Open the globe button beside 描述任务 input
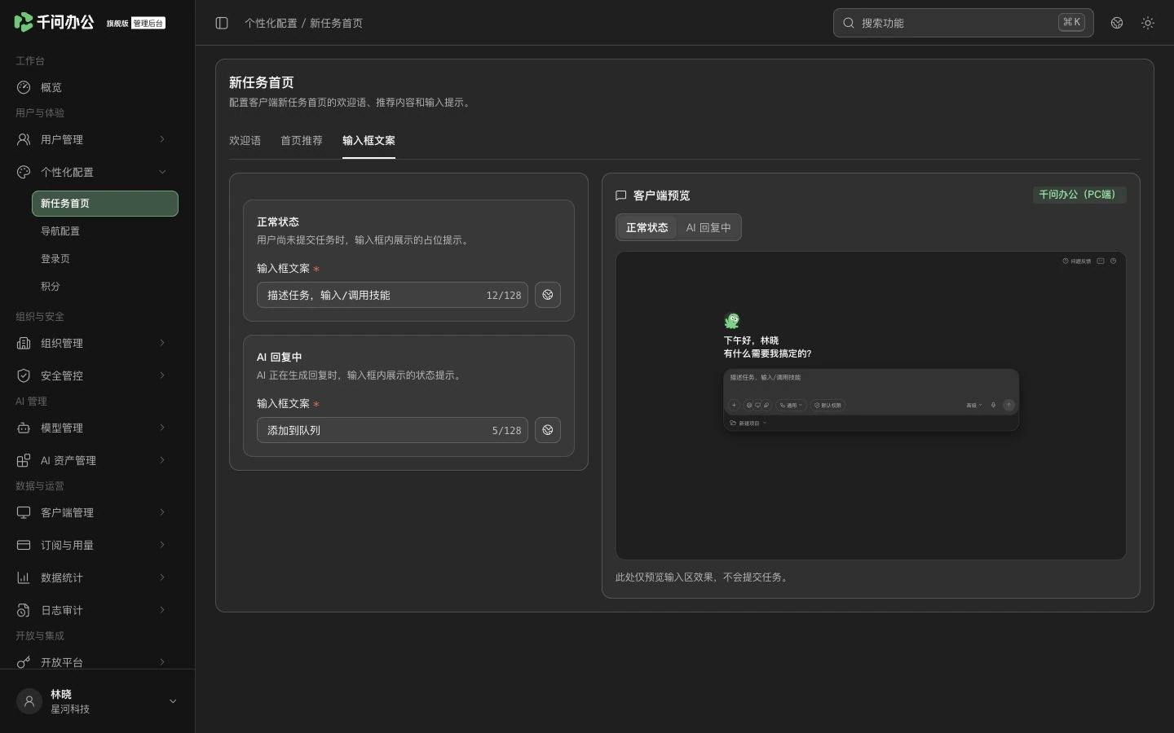Viewport: 1174px width, 733px height. 548,295
